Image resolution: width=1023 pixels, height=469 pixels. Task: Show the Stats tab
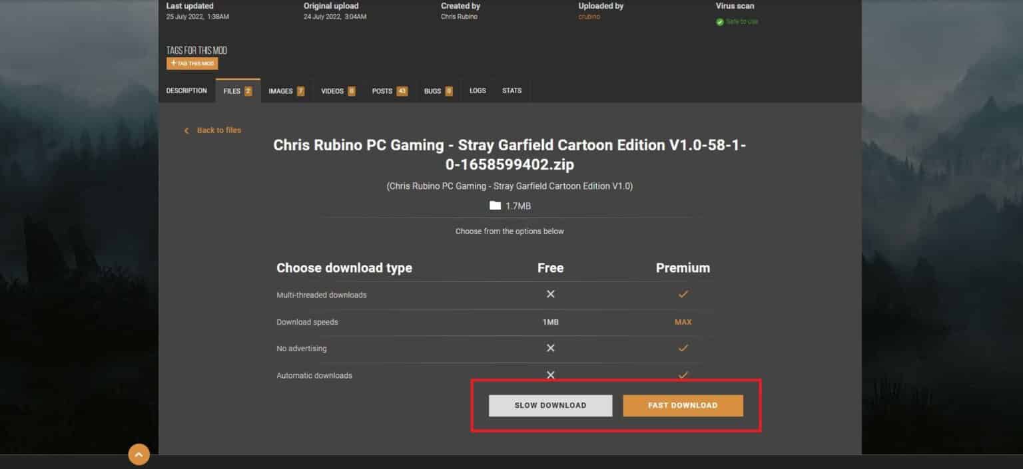(511, 91)
